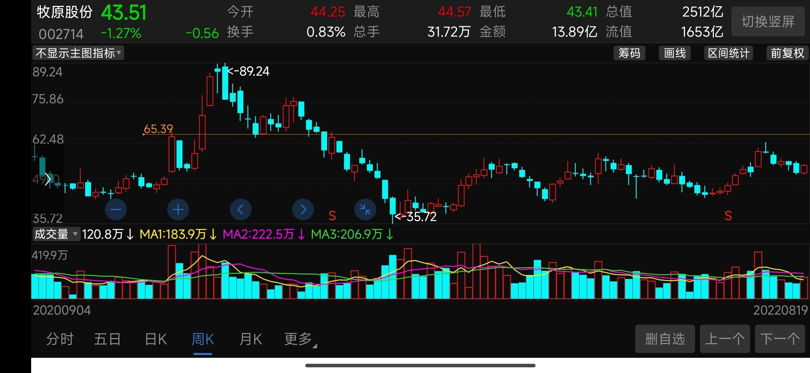
Task: Click the 89.24 high price marker
Action: point(248,71)
